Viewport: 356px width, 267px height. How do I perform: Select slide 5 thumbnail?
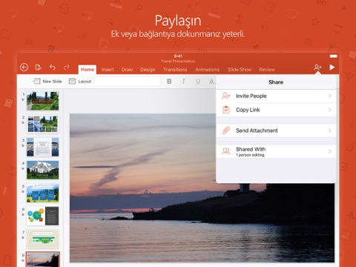43,193
